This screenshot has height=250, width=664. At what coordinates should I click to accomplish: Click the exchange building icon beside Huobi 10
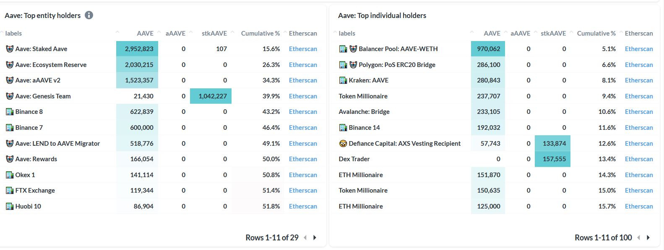(x=10, y=206)
